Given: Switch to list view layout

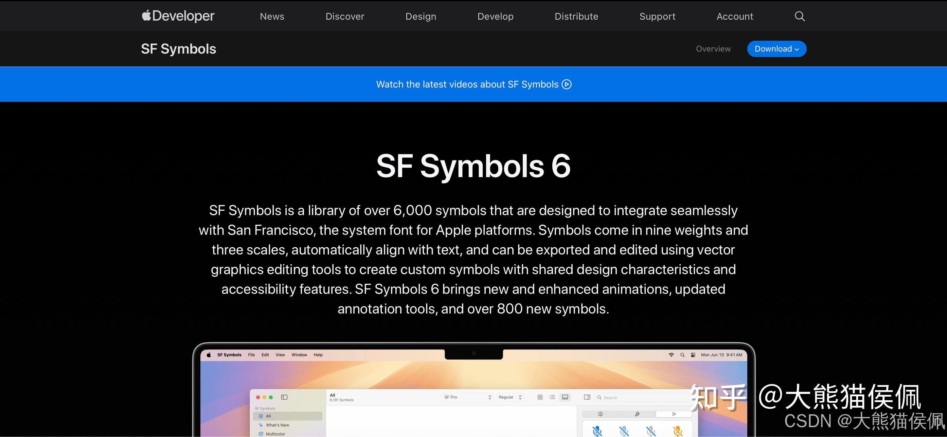Looking at the screenshot, I should [x=553, y=397].
